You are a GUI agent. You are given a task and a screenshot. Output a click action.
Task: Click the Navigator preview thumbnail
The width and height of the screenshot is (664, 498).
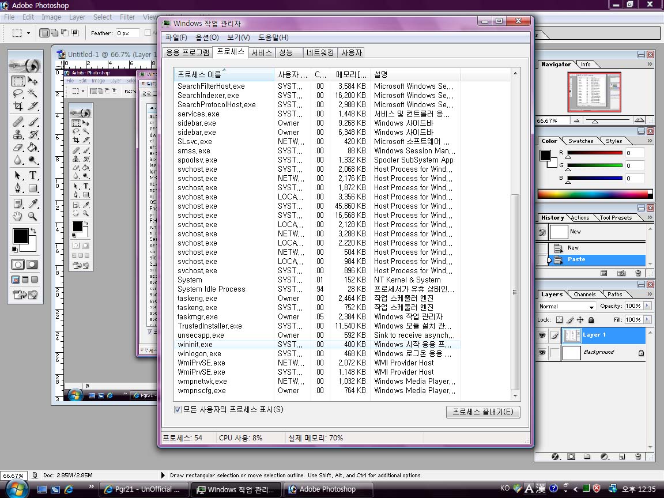[594, 92]
